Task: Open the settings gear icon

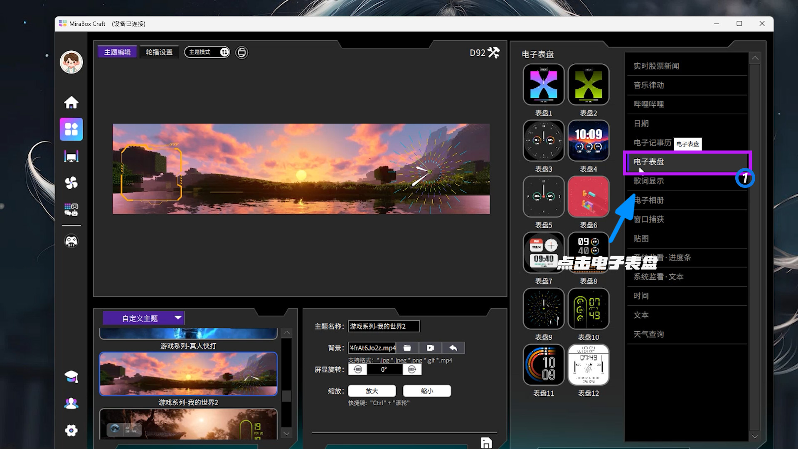Action: [x=71, y=431]
